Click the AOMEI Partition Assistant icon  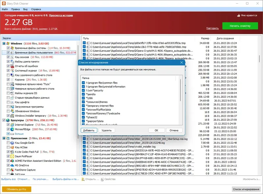coord(12,161)
